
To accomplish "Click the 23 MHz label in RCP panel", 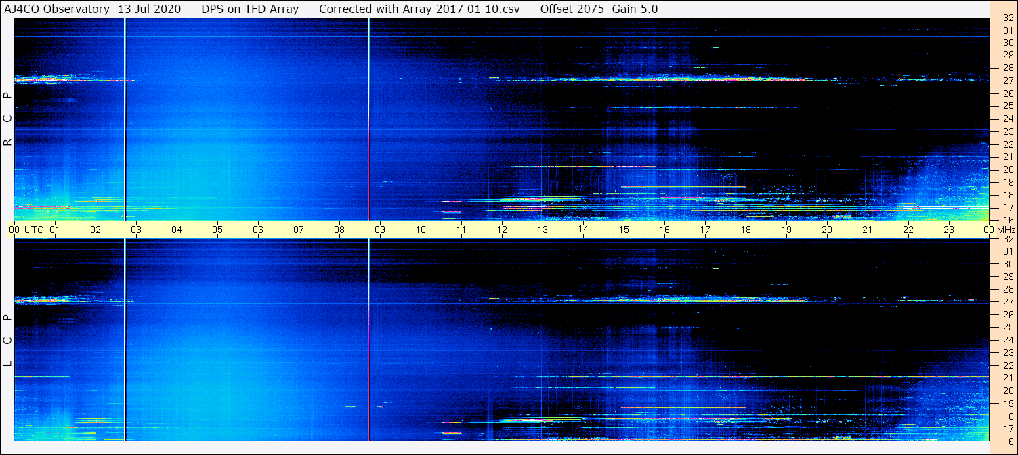I will tap(1007, 131).
